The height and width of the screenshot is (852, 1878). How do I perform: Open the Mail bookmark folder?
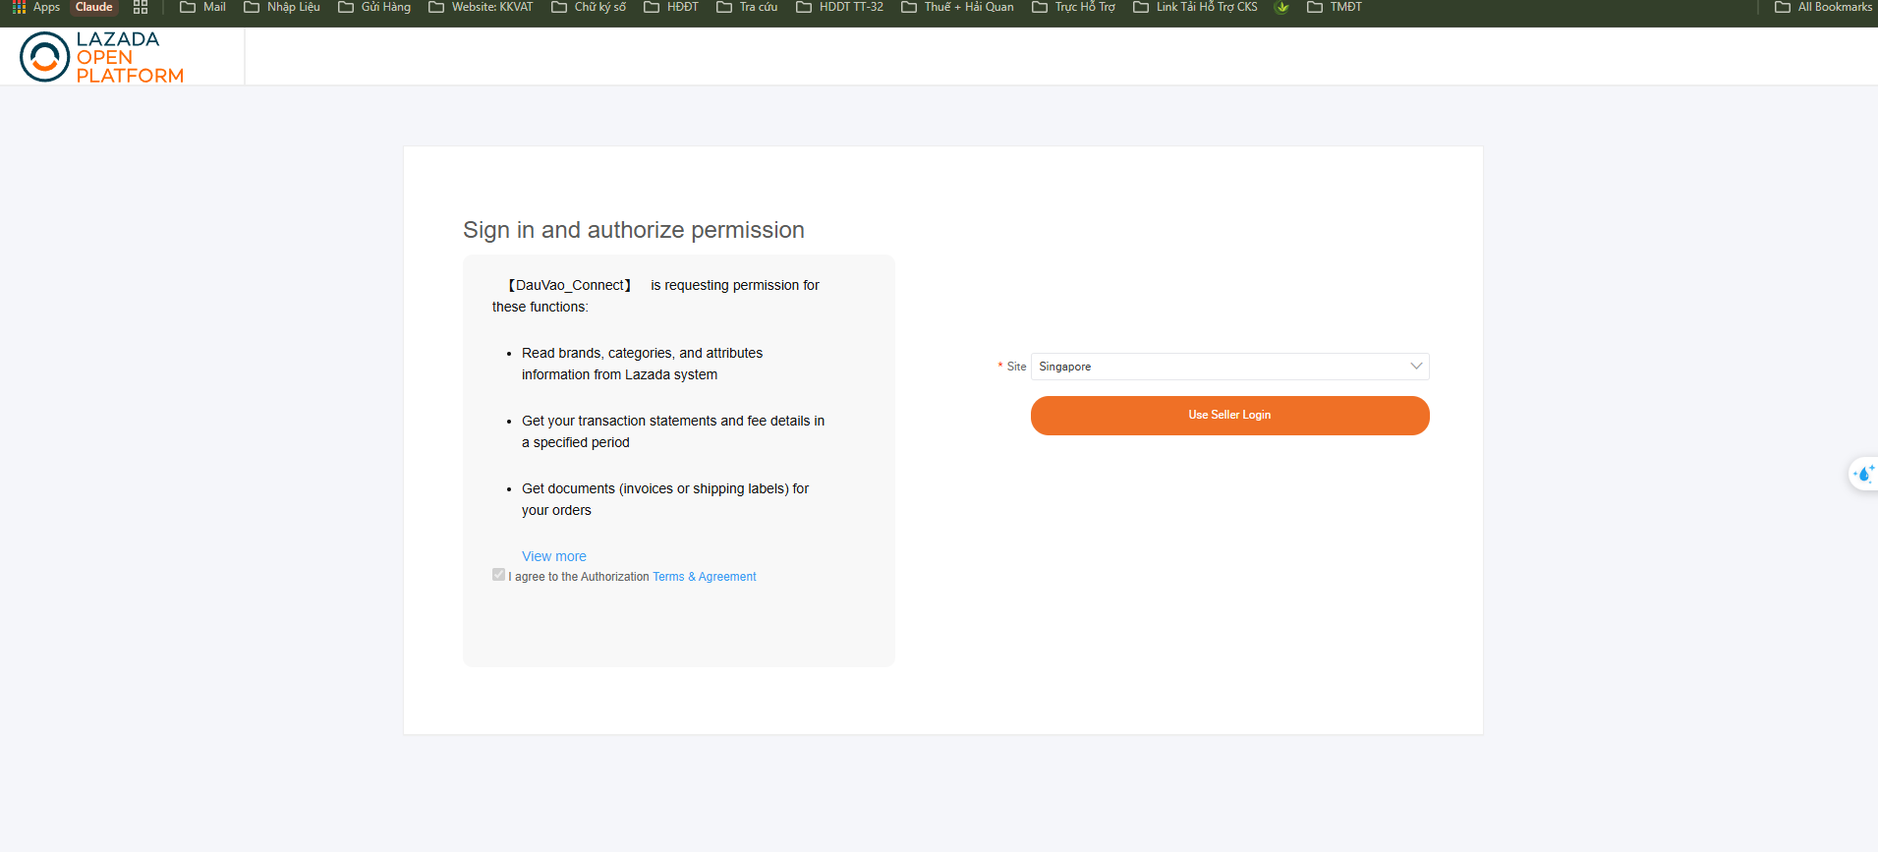point(202,7)
